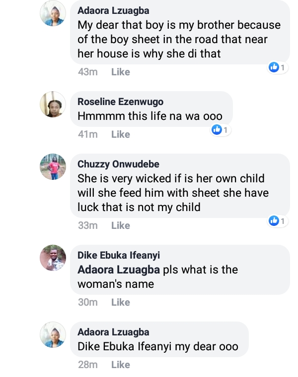This screenshot has height=377, width=298.
Task: Like Adaora's comment posted 43m ago
Action: tap(120, 72)
